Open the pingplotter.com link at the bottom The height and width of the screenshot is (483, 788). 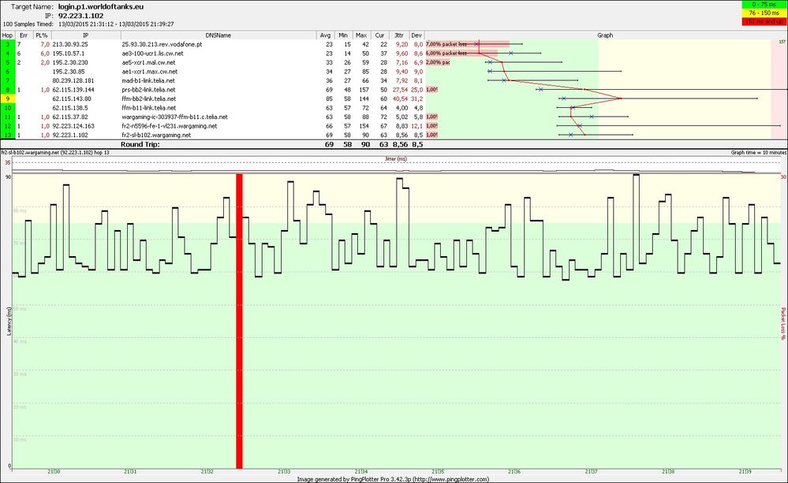(x=451, y=477)
